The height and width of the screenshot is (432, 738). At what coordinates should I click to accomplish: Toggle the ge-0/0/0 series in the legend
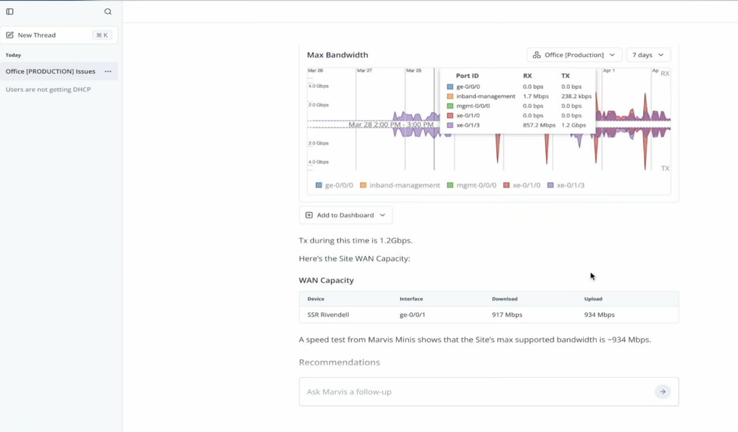point(318,185)
